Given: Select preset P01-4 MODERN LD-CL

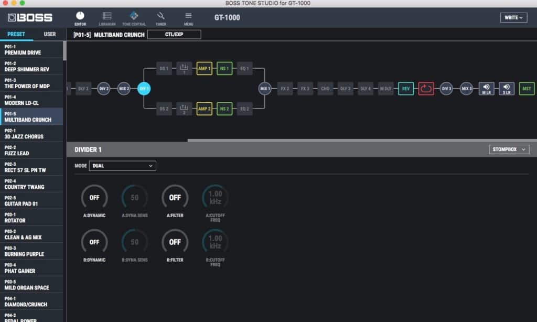Looking at the screenshot, I should click(x=31, y=100).
